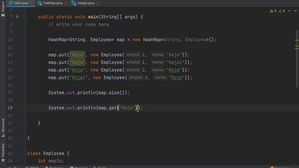Click 'class Employee' declaration on line 25
Screen dimensions: 299x168
(46, 154)
